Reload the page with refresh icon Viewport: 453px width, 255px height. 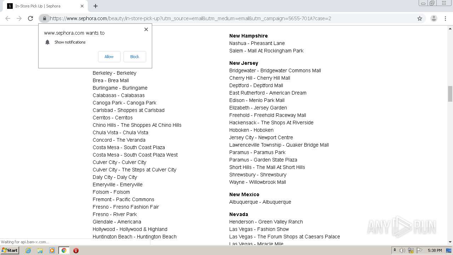[30, 18]
